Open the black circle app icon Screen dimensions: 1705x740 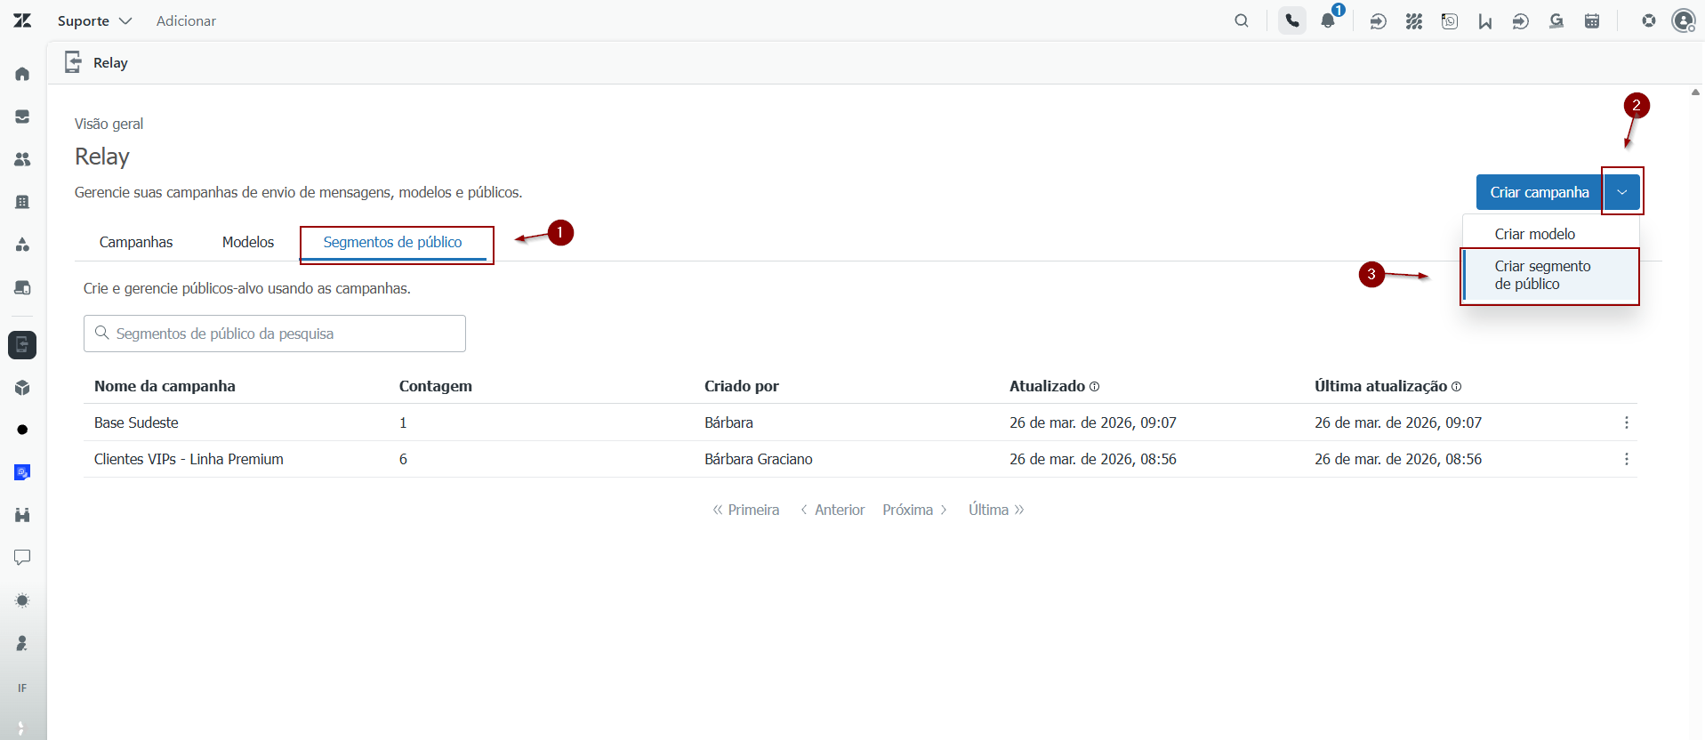22,430
